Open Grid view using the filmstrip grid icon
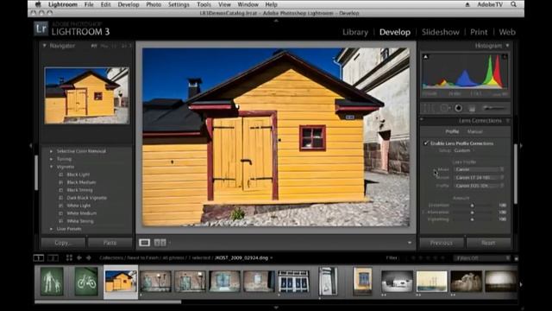The image size is (552, 311). (69, 257)
